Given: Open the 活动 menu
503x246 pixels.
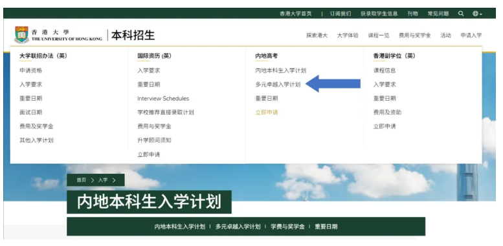Looking at the screenshot, I should (445, 36).
